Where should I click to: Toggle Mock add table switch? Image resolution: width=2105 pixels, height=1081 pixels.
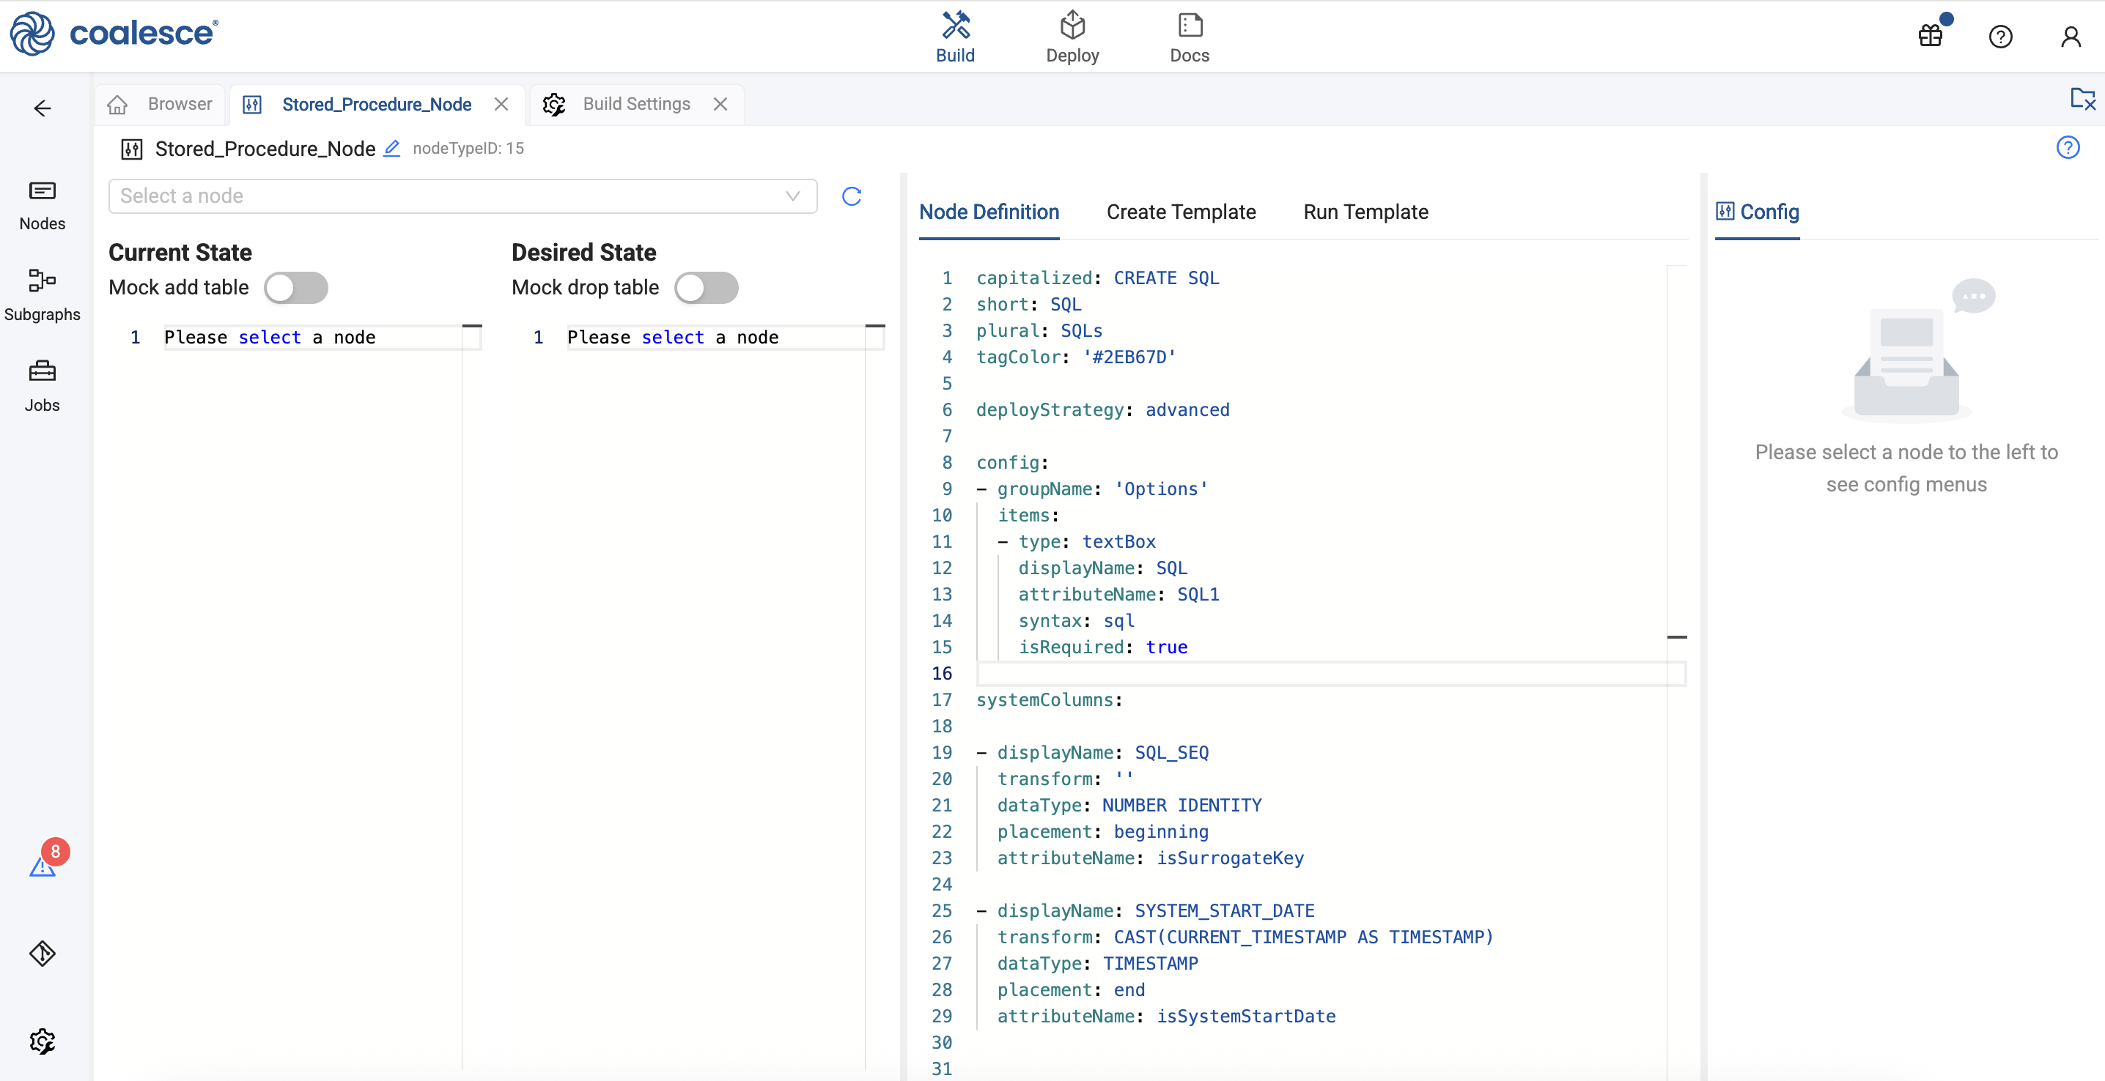tap(296, 287)
